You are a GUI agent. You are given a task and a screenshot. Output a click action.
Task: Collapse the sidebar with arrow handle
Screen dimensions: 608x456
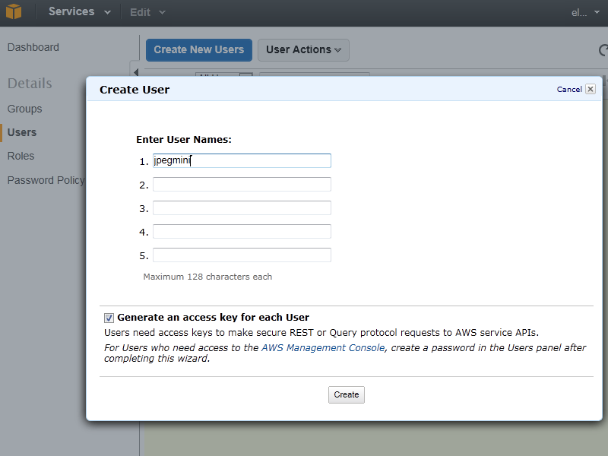pos(136,72)
